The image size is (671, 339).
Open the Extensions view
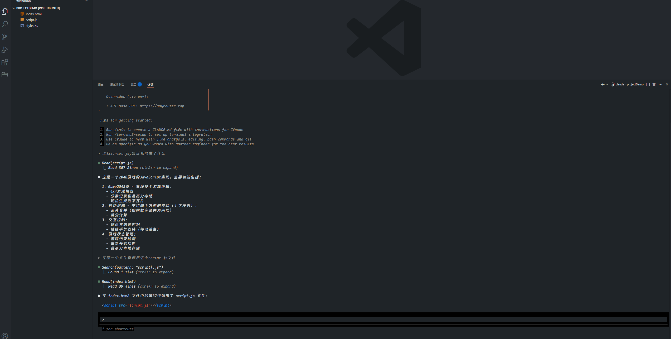pos(5,62)
